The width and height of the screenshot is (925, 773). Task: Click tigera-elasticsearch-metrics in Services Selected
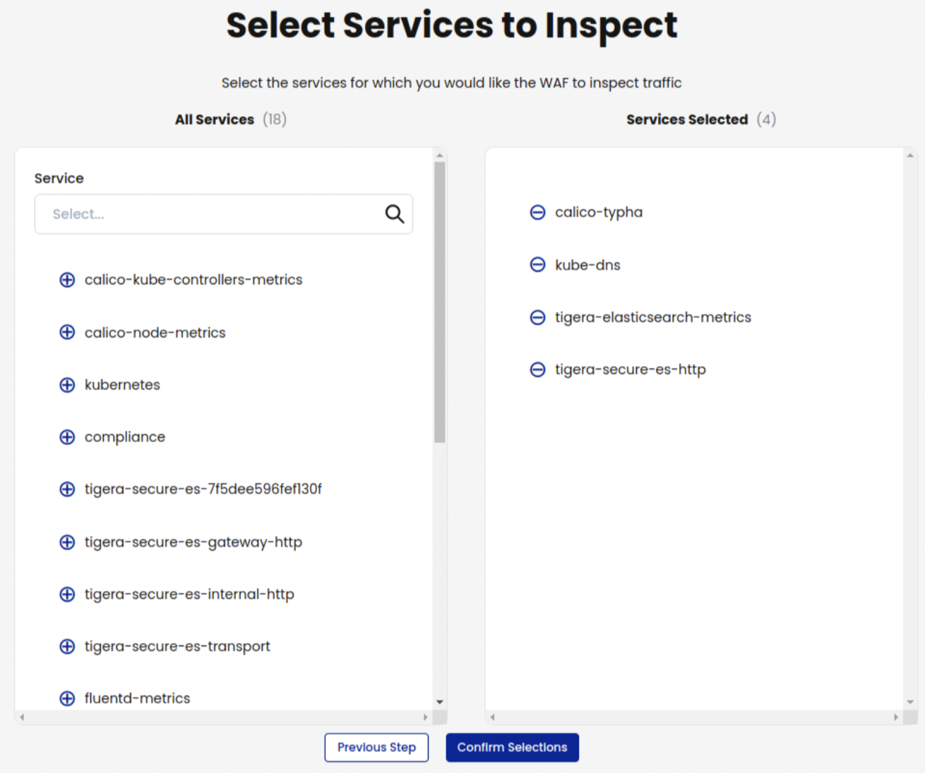click(x=653, y=317)
